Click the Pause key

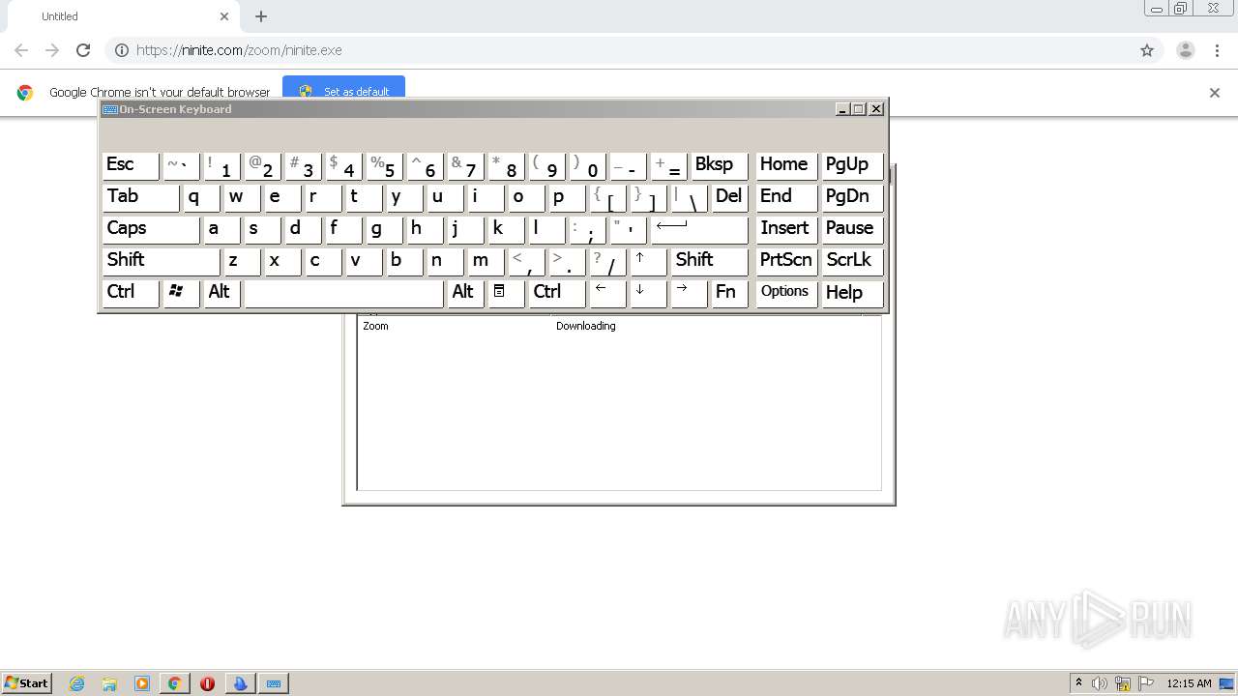click(x=852, y=229)
